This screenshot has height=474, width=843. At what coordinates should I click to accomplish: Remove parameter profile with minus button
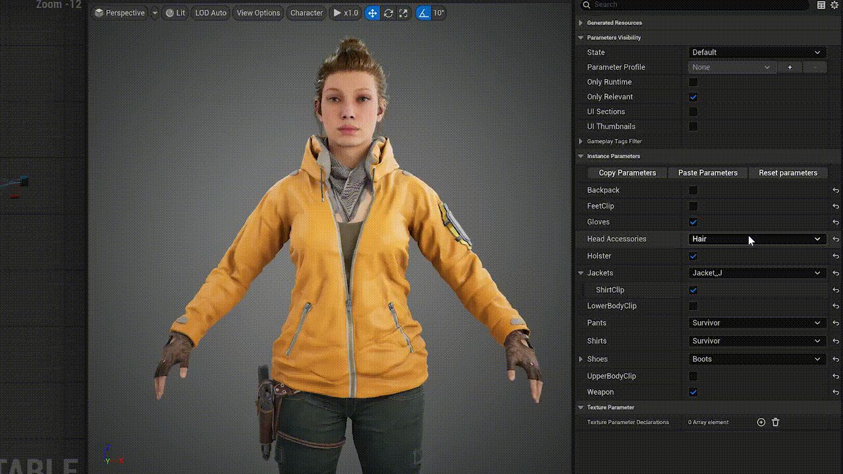click(815, 67)
